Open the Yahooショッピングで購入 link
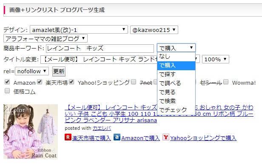The height and width of the screenshot is (166, 262). 203,138
